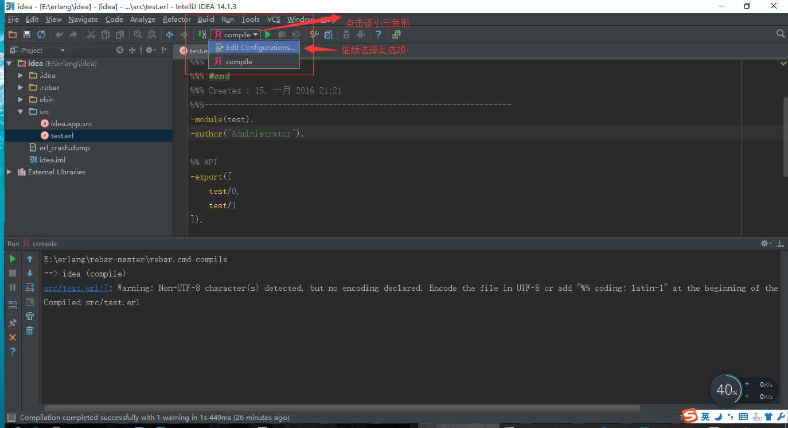Select Edit Configurations... menu entry
The image size is (788, 428).
254,48
